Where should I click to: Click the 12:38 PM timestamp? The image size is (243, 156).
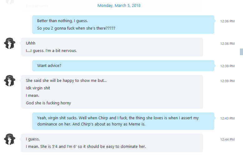pyautogui.click(x=227, y=66)
